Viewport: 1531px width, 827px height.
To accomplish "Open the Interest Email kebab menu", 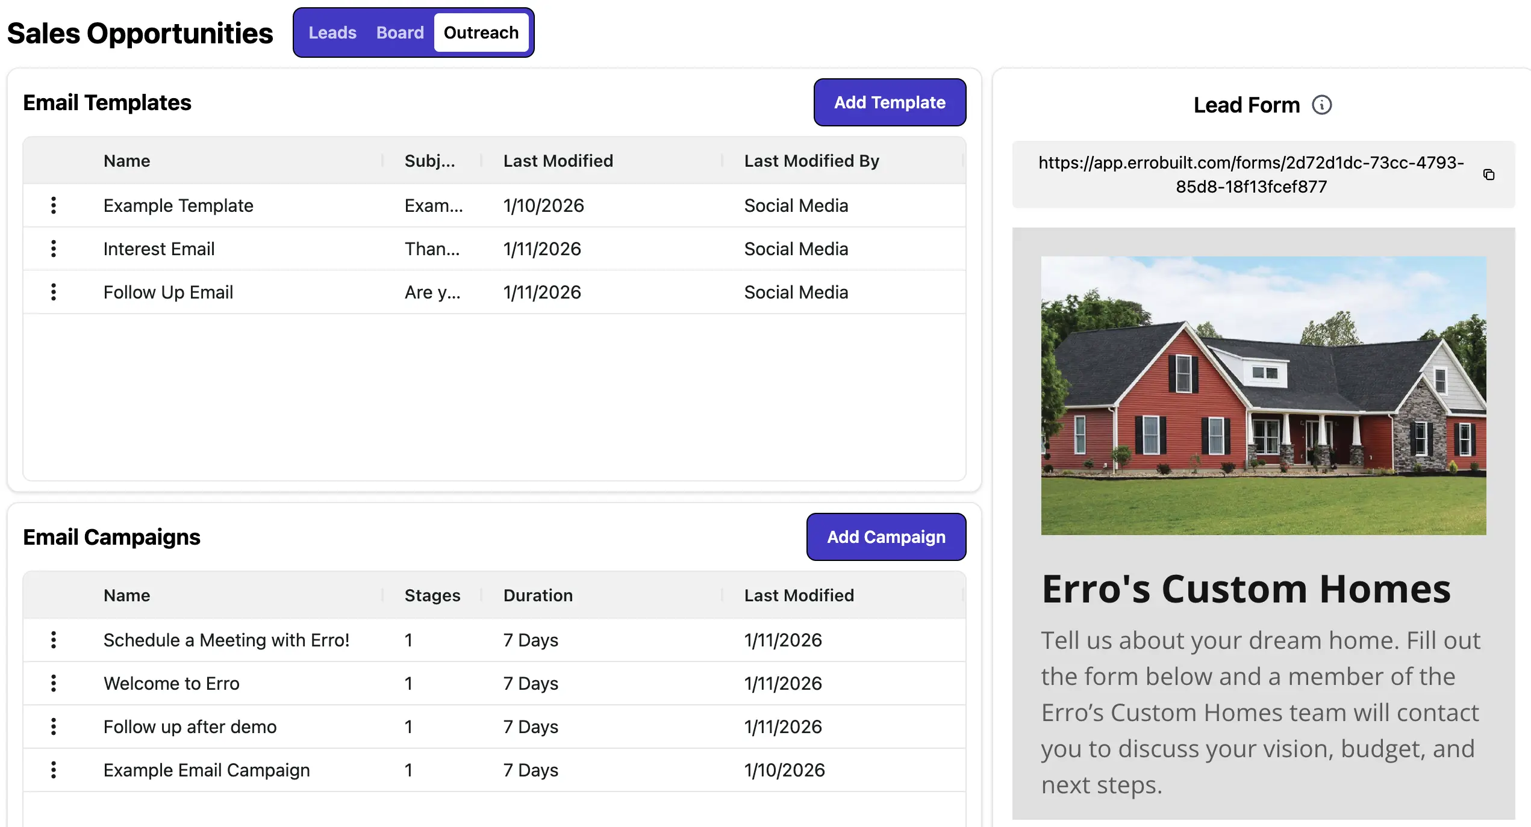I will pos(54,249).
